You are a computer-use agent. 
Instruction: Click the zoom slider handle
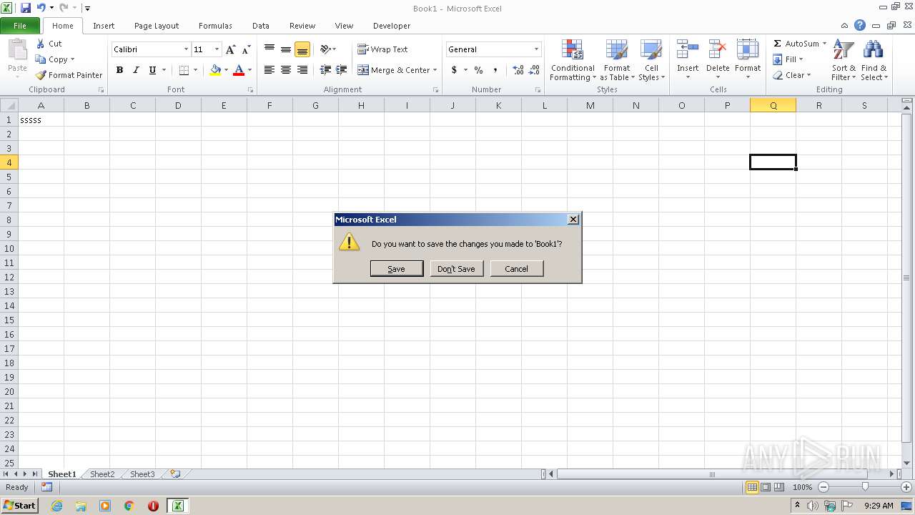point(865,486)
